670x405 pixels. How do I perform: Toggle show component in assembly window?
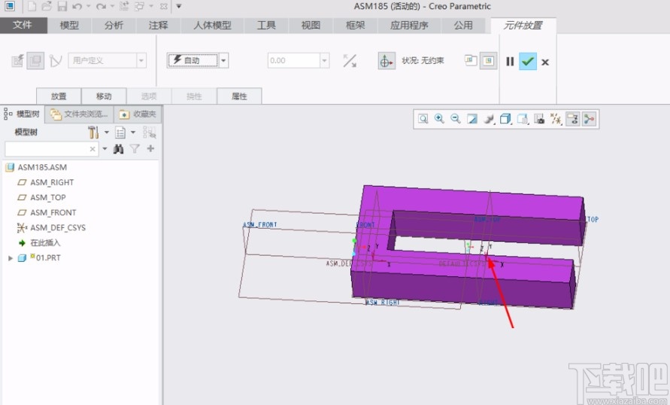pyautogui.click(x=488, y=61)
